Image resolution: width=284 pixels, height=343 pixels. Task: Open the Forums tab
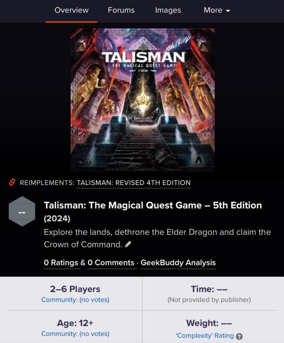[121, 10]
